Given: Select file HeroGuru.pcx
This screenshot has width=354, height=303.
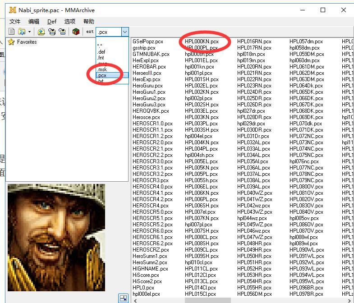Looking at the screenshot, I should click(x=147, y=86).
